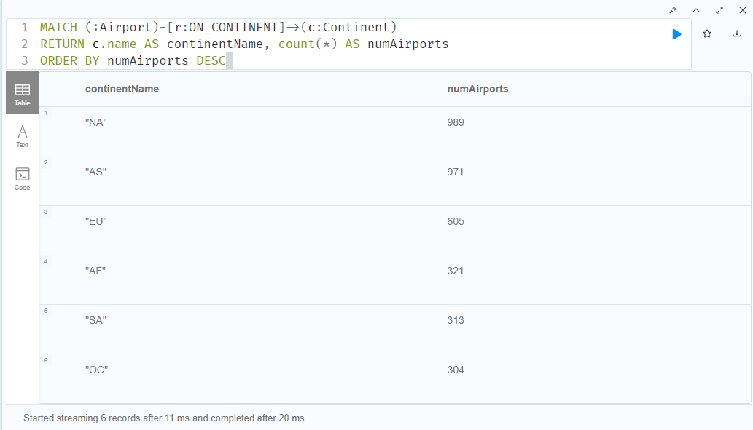Viewport: 753px width, 430px height.
Task: Download query results with download icon
Action: coord(737,33)
